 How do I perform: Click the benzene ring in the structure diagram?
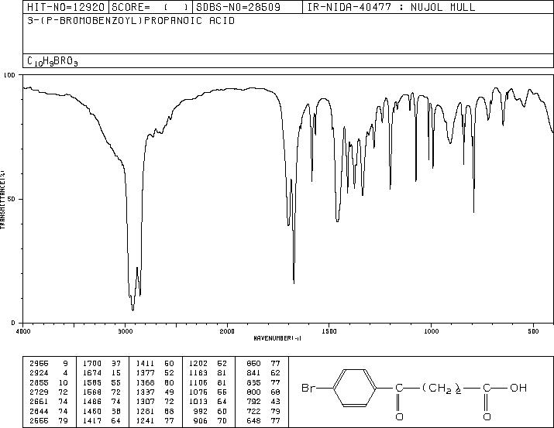(355, 388)
